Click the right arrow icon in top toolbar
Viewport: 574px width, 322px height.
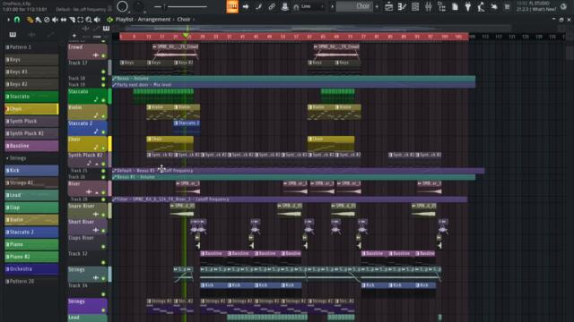click(246, 6)
